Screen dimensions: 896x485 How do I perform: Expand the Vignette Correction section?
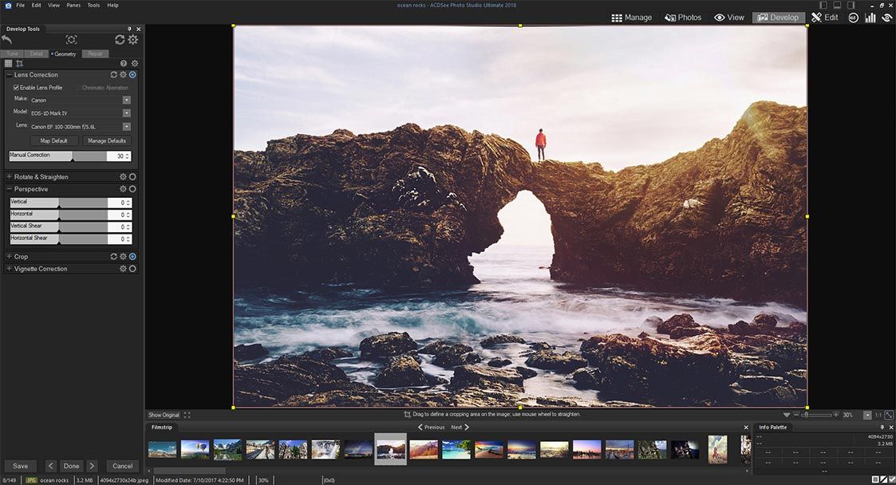tap(8, 269)
